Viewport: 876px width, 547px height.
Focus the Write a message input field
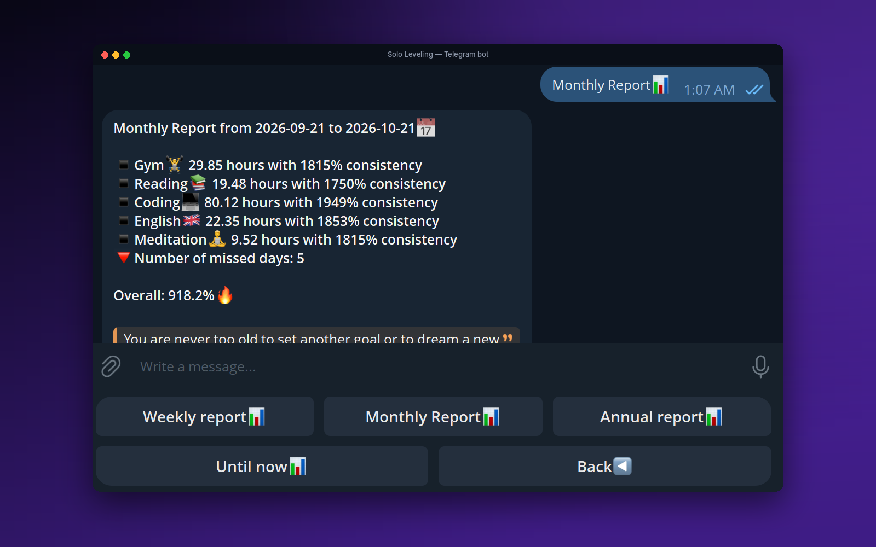pyautogui.click(x=438, y=366)
